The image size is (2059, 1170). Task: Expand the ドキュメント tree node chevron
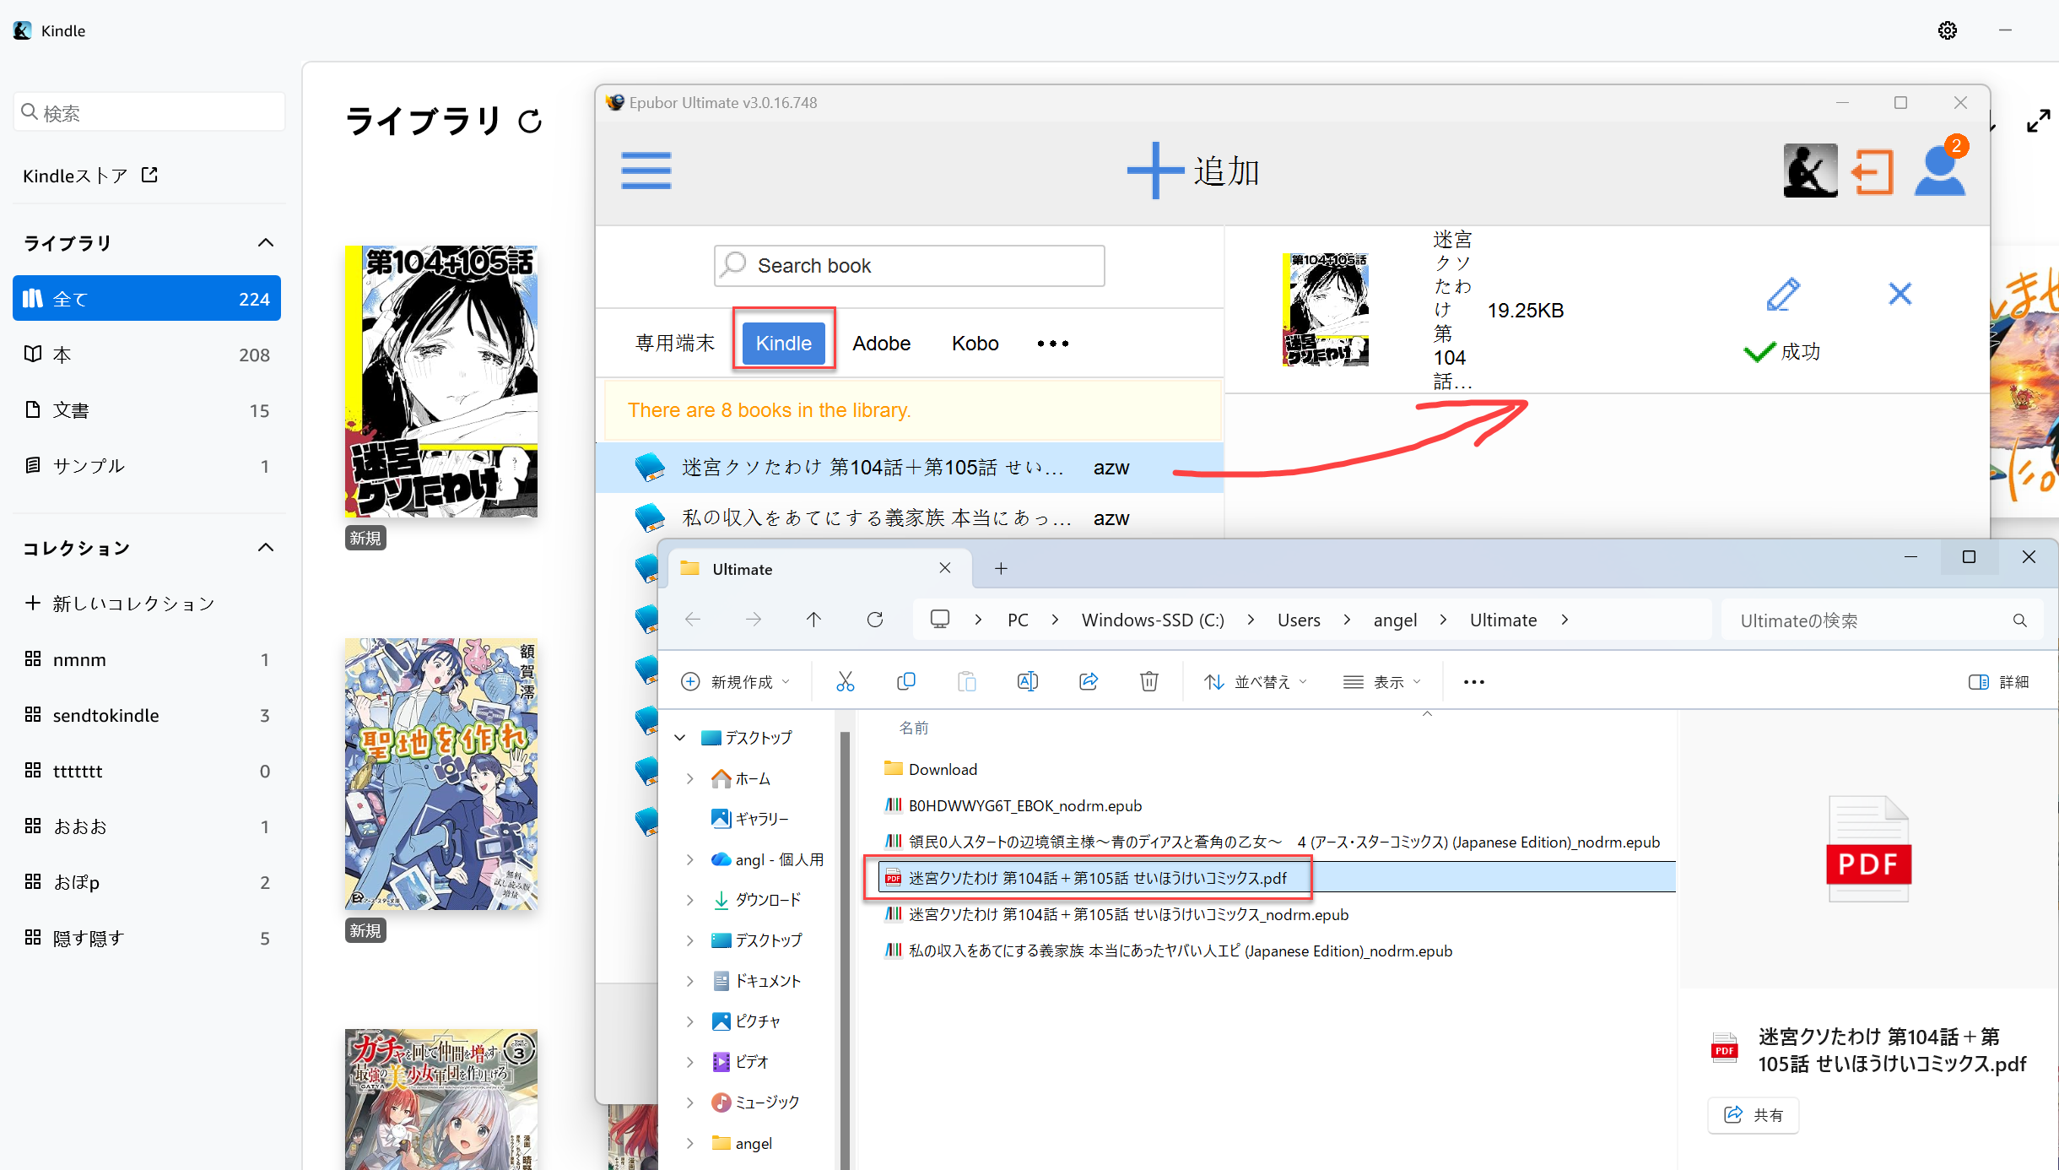pyautogui.click(x=690, y=981)
